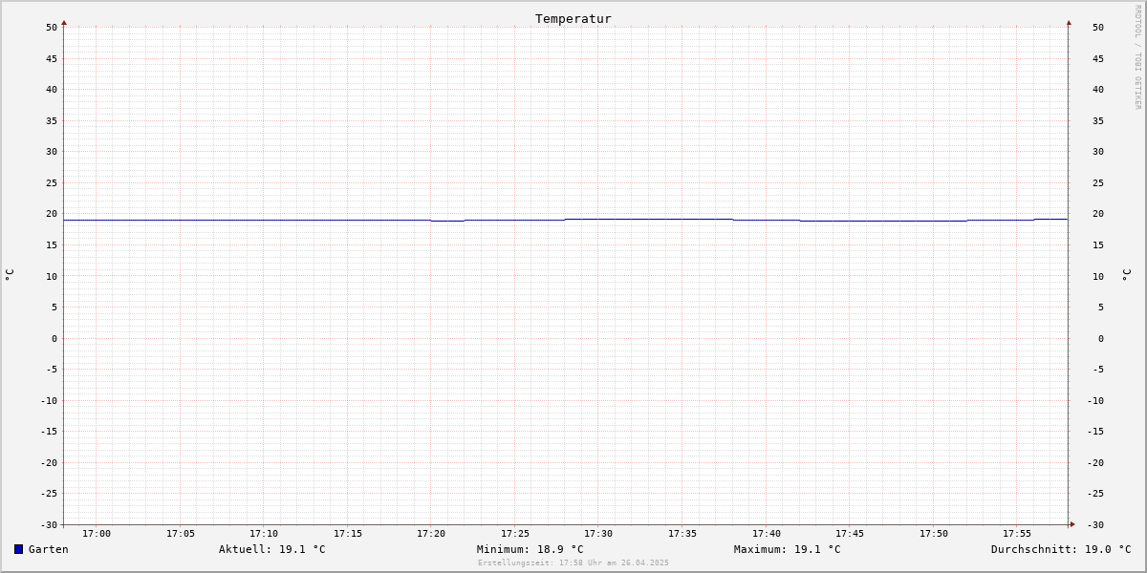Image resolution: width=1147 pixels, height=573 pixels.
Task: Click the Temperatur chart title
Action: [573, 19]
